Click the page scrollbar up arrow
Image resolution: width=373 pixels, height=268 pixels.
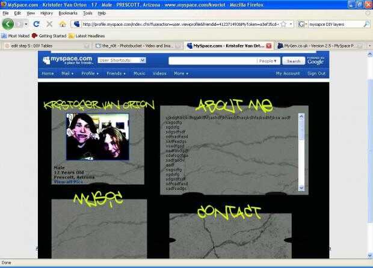pyautogui.click(x=370, y=54)
